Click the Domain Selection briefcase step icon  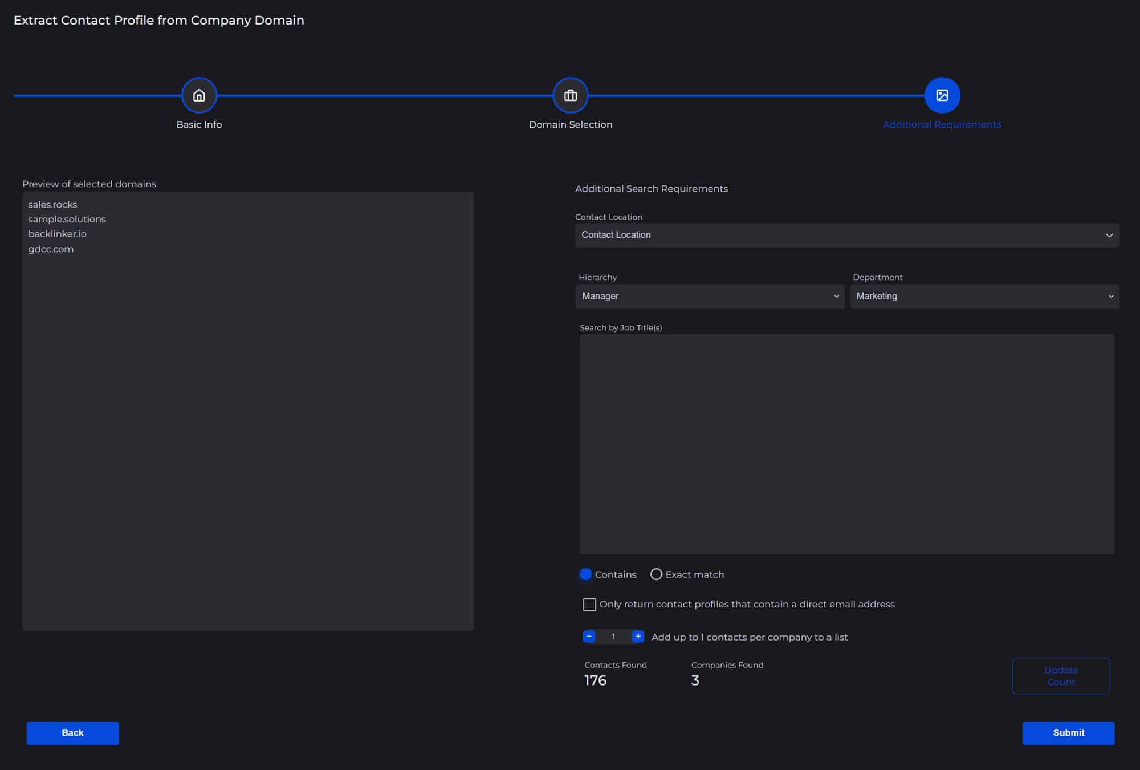click(571, 95)
